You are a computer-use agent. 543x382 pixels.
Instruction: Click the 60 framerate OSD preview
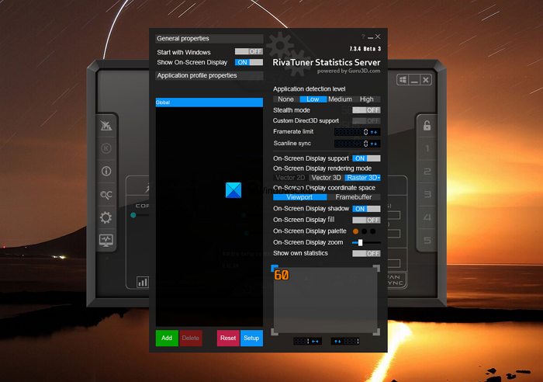coord(281,275)
